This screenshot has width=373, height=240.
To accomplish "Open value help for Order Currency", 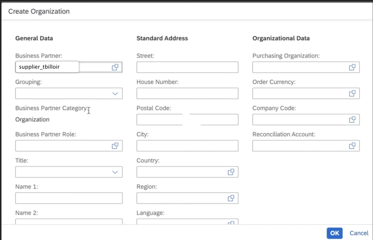I will point(352,93).
